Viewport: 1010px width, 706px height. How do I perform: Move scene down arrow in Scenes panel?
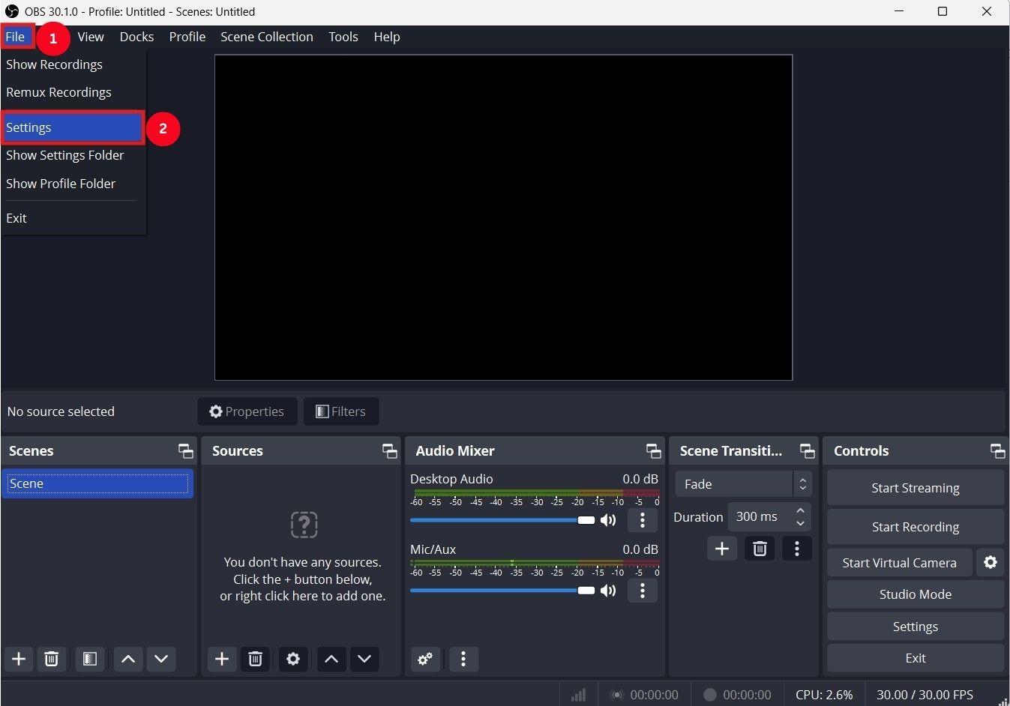pyautogui.click(x=161, y=659)
